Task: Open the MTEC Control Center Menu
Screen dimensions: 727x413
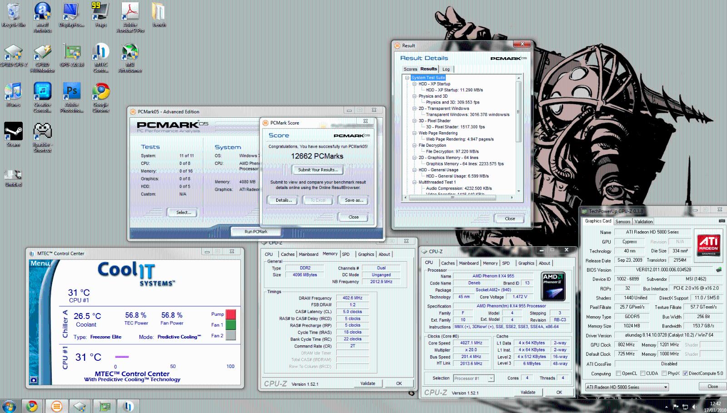Action: click(40, 264)
